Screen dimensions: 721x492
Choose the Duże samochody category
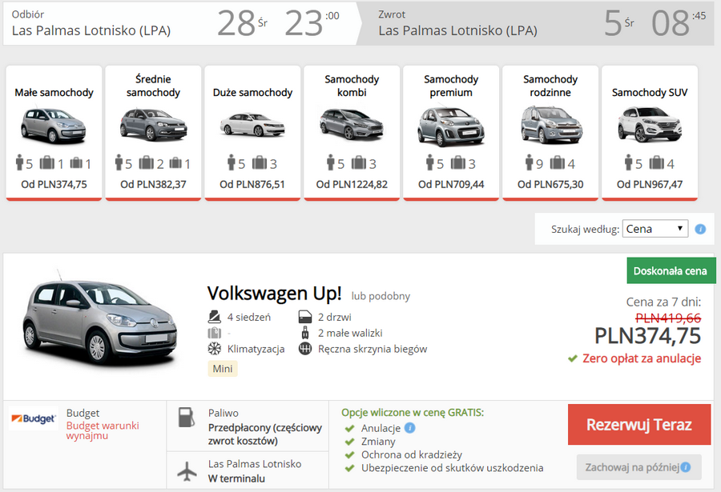(x=252, y=133)
